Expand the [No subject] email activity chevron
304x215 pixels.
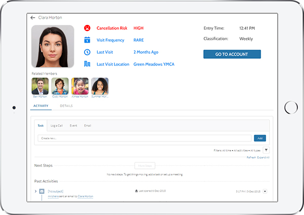pyautogui.click(x=35, y=191)
